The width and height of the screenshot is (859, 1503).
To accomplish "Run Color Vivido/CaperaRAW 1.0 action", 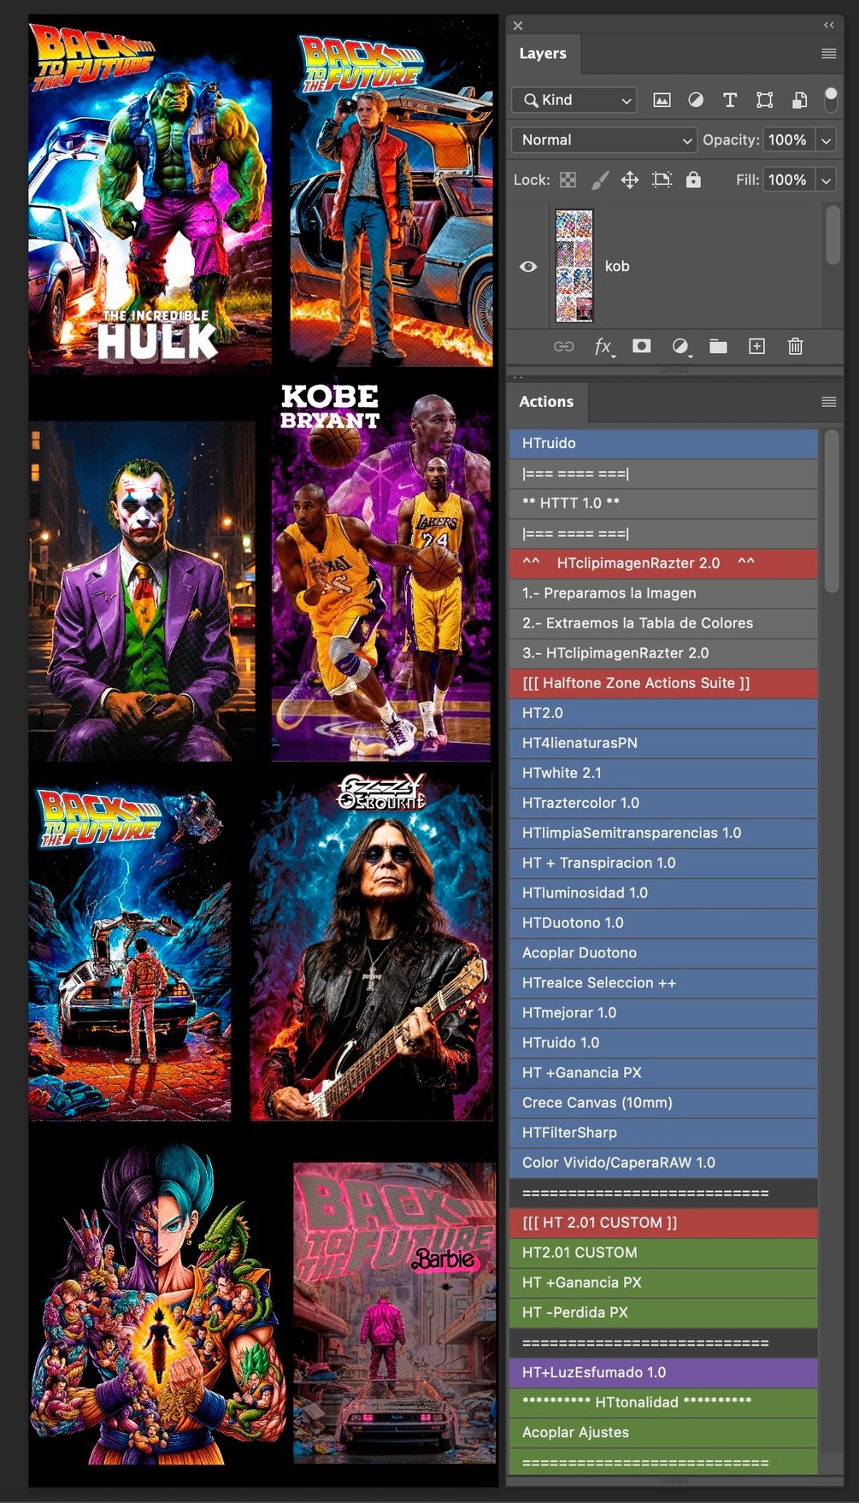I will tap(663, 1162).
